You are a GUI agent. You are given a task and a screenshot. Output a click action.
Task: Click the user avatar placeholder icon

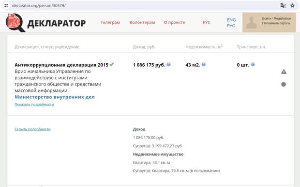click(251, 22)
